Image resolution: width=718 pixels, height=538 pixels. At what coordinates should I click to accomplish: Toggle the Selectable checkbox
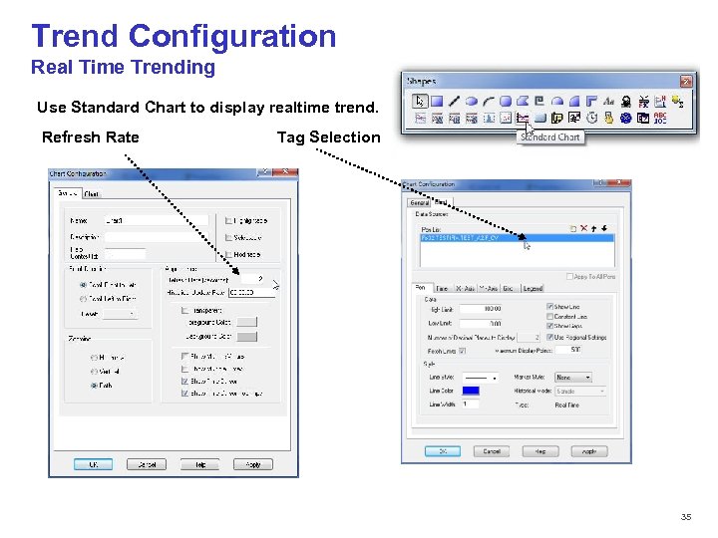(x=228, y=237)
